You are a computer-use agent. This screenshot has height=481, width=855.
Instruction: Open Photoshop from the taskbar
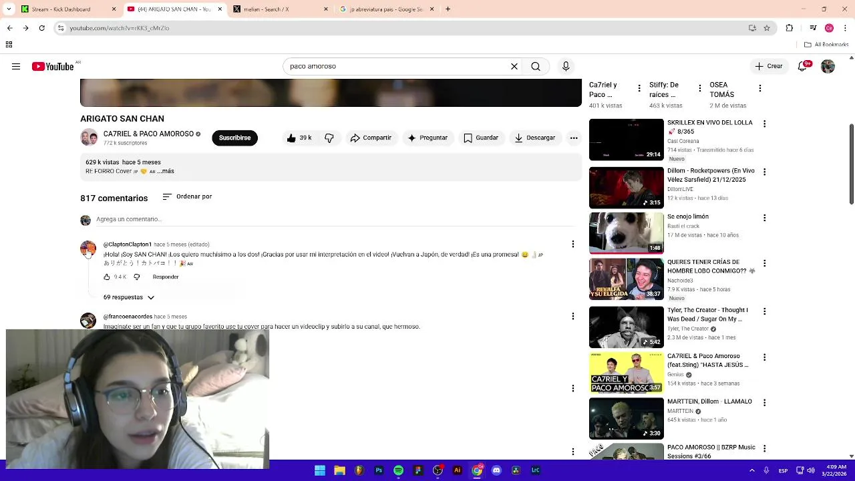tap(379, 470)
